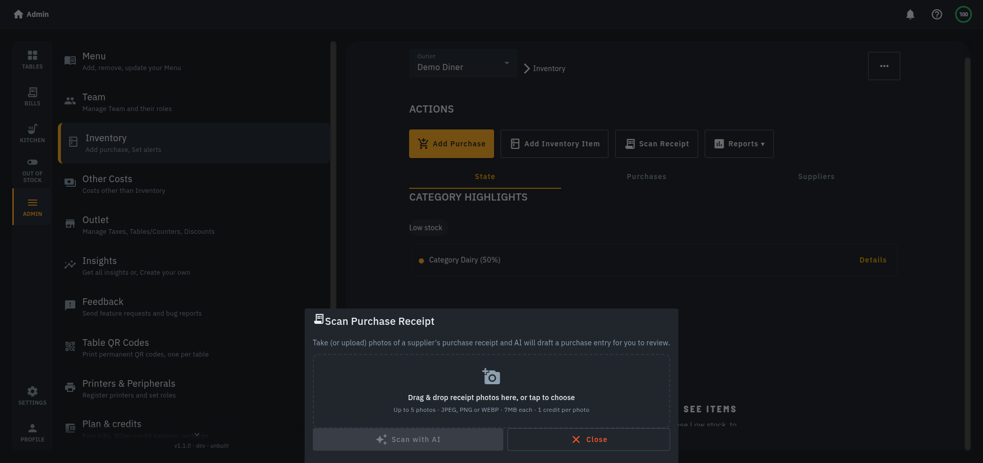Screen dimensions: 983x463
Task: Click the Add Purchase button
Action: [452, 144]
